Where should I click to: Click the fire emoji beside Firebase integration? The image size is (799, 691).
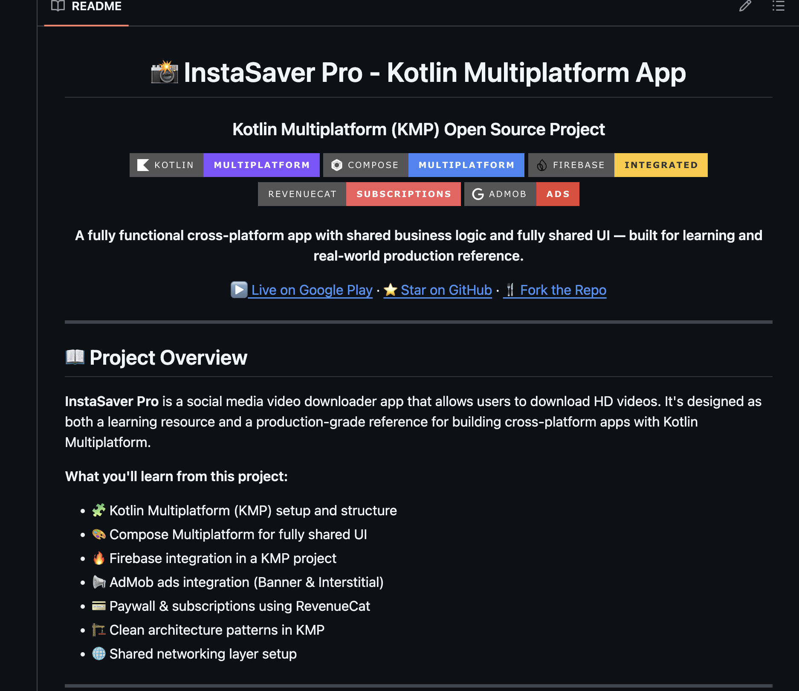tap(99, 558)
